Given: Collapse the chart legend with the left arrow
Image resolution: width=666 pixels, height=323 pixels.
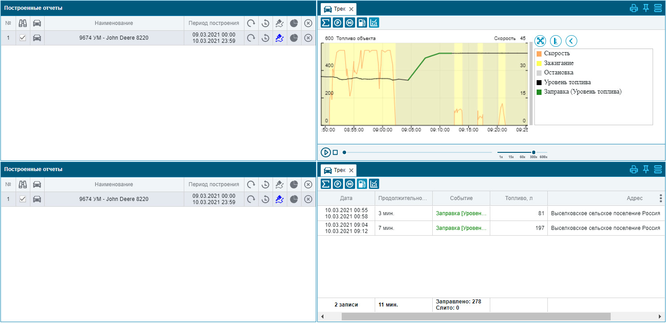Looking at the screenshot, I should [x=571, y=41].
